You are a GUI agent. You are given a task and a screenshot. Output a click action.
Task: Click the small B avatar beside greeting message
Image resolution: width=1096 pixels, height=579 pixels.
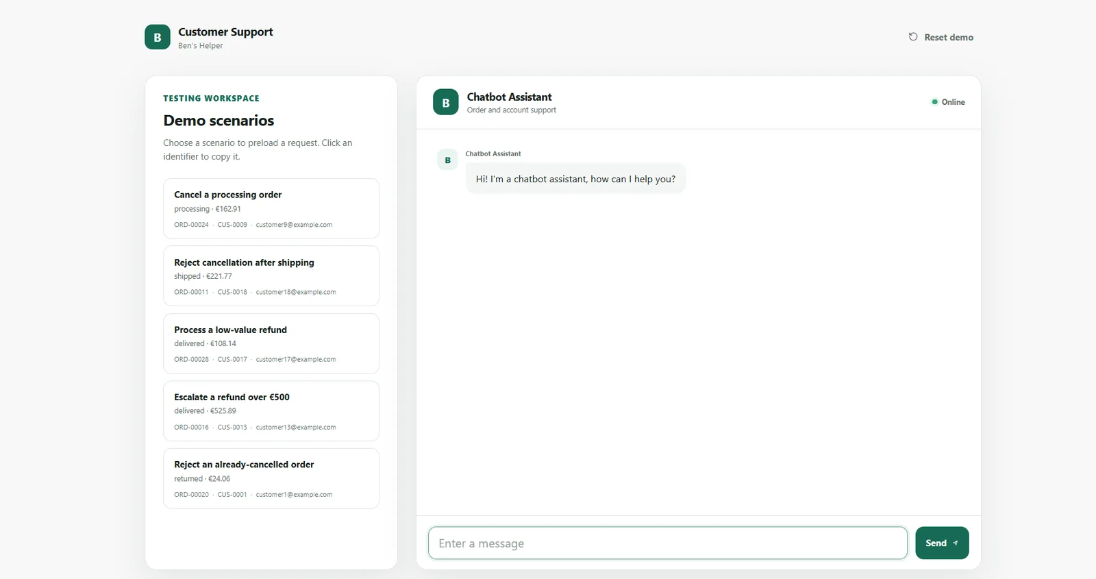tap(447, 160)
